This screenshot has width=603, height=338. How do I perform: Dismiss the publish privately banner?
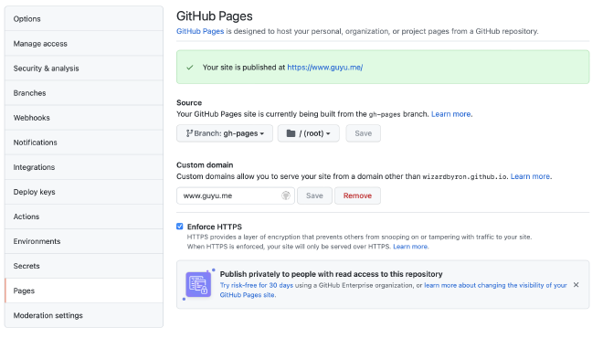576,285
